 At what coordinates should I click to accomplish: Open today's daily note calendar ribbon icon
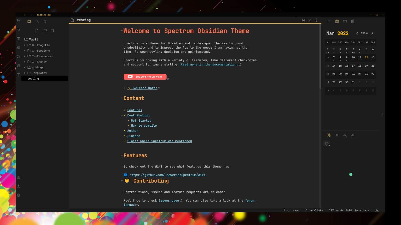(19, 75)
